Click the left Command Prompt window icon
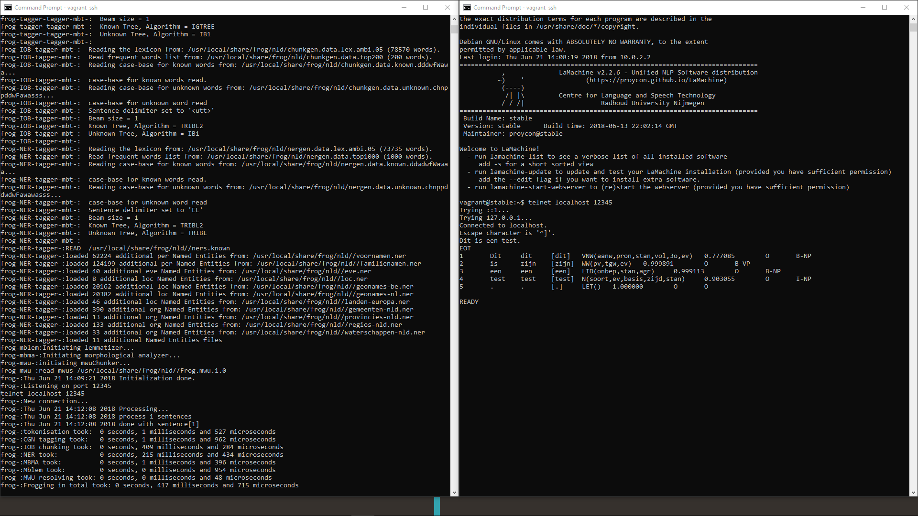The height and width of the screenshot is (516, 918). 8,8
